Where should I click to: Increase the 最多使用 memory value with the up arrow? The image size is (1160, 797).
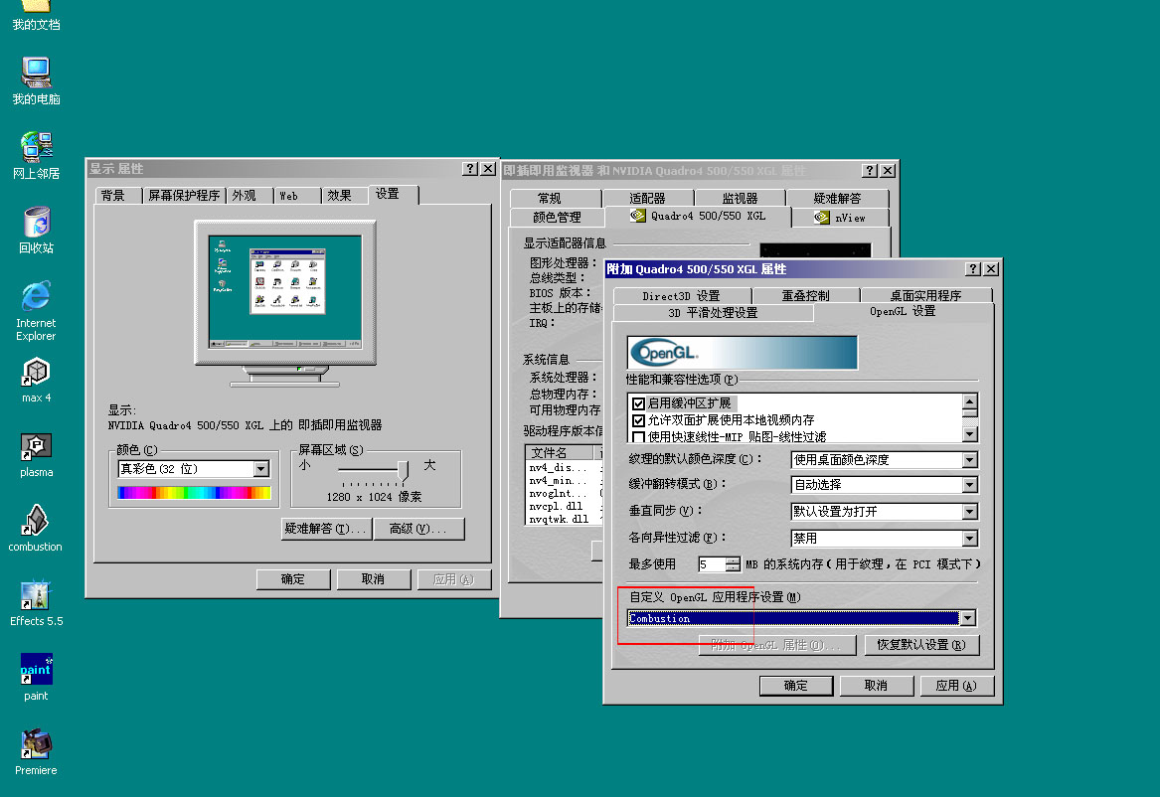(x=733, y=561)
